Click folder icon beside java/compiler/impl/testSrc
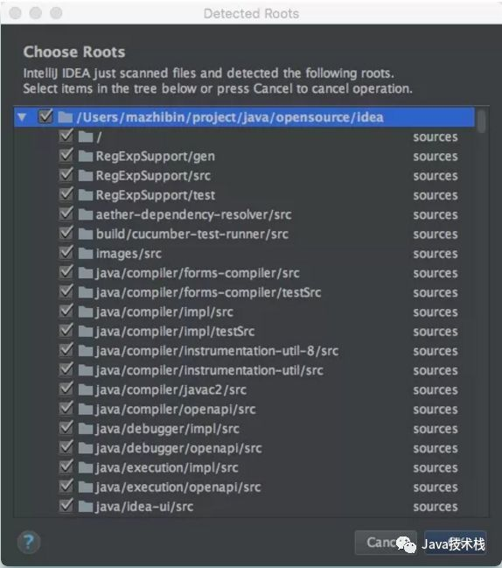Screen dimensions: 502x568 pyautogui.click(x=86, y=332)
